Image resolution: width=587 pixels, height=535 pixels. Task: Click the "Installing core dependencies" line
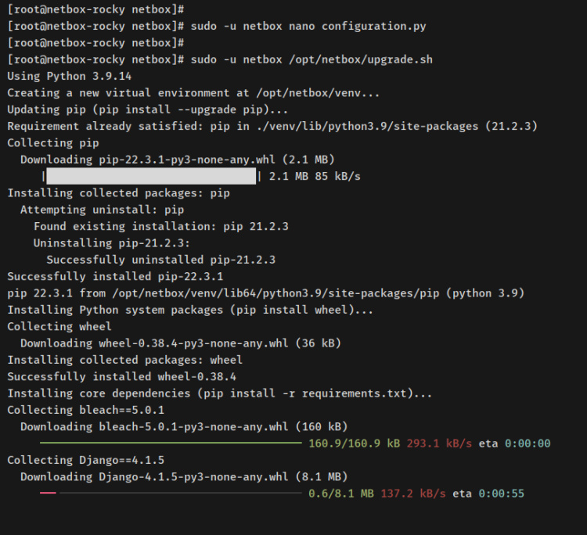point(219,393)
